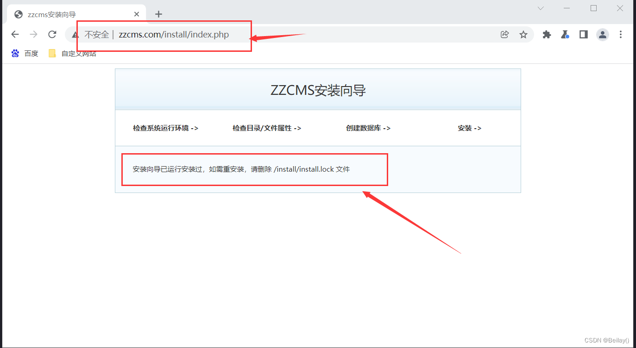Click the not-secure warning icon
Viewport: 636px width, 348px height.
tap(75, 35)
